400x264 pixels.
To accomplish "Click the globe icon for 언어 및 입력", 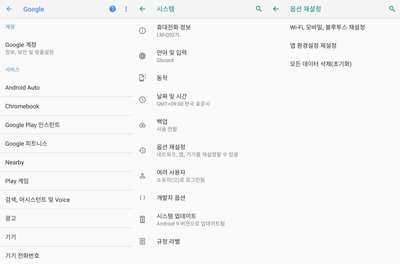I will (142, 56).
